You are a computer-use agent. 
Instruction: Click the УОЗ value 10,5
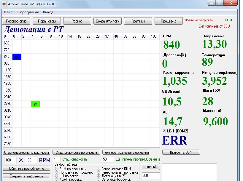coord(172,102)
